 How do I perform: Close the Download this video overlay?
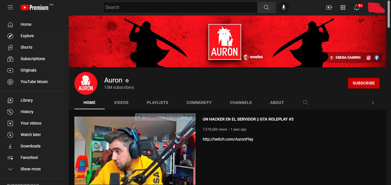(193, 117)
